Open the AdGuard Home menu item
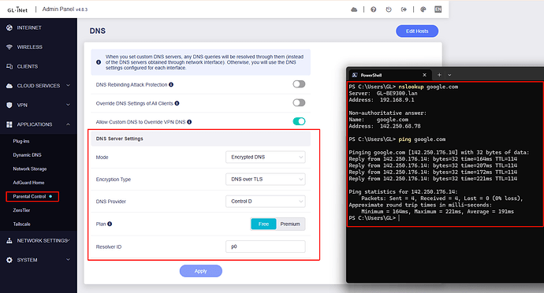The image size is (544, 293). coord(28,183)
